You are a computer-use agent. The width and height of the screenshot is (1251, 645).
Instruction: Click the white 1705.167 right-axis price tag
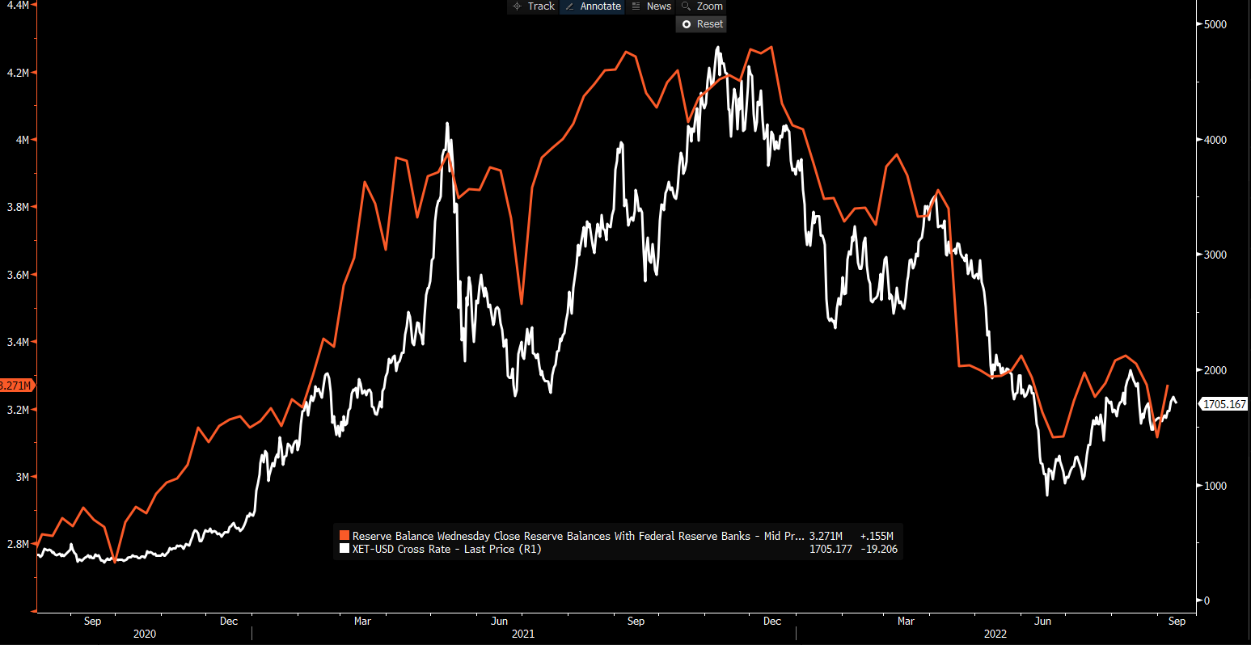click(x=1224, y=403)
